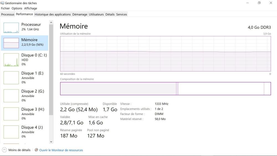Switch to the Démarrage tab
Screen dimensions: 277x156
80,14
